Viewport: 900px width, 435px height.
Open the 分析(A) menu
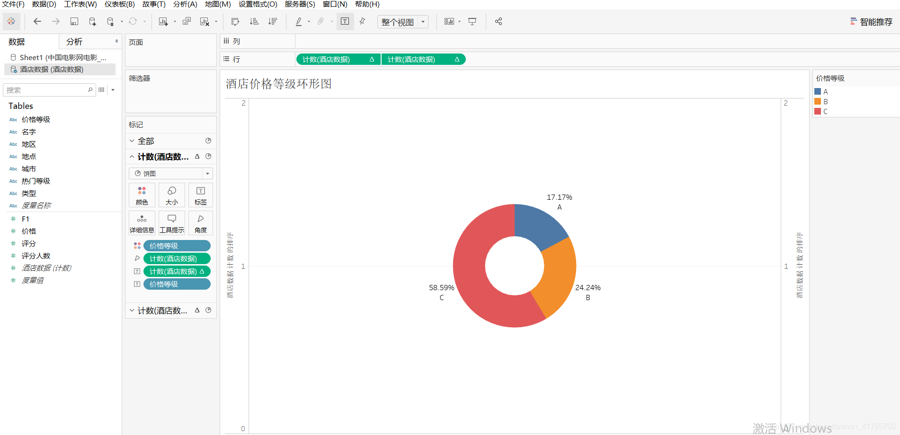point(184,4)
